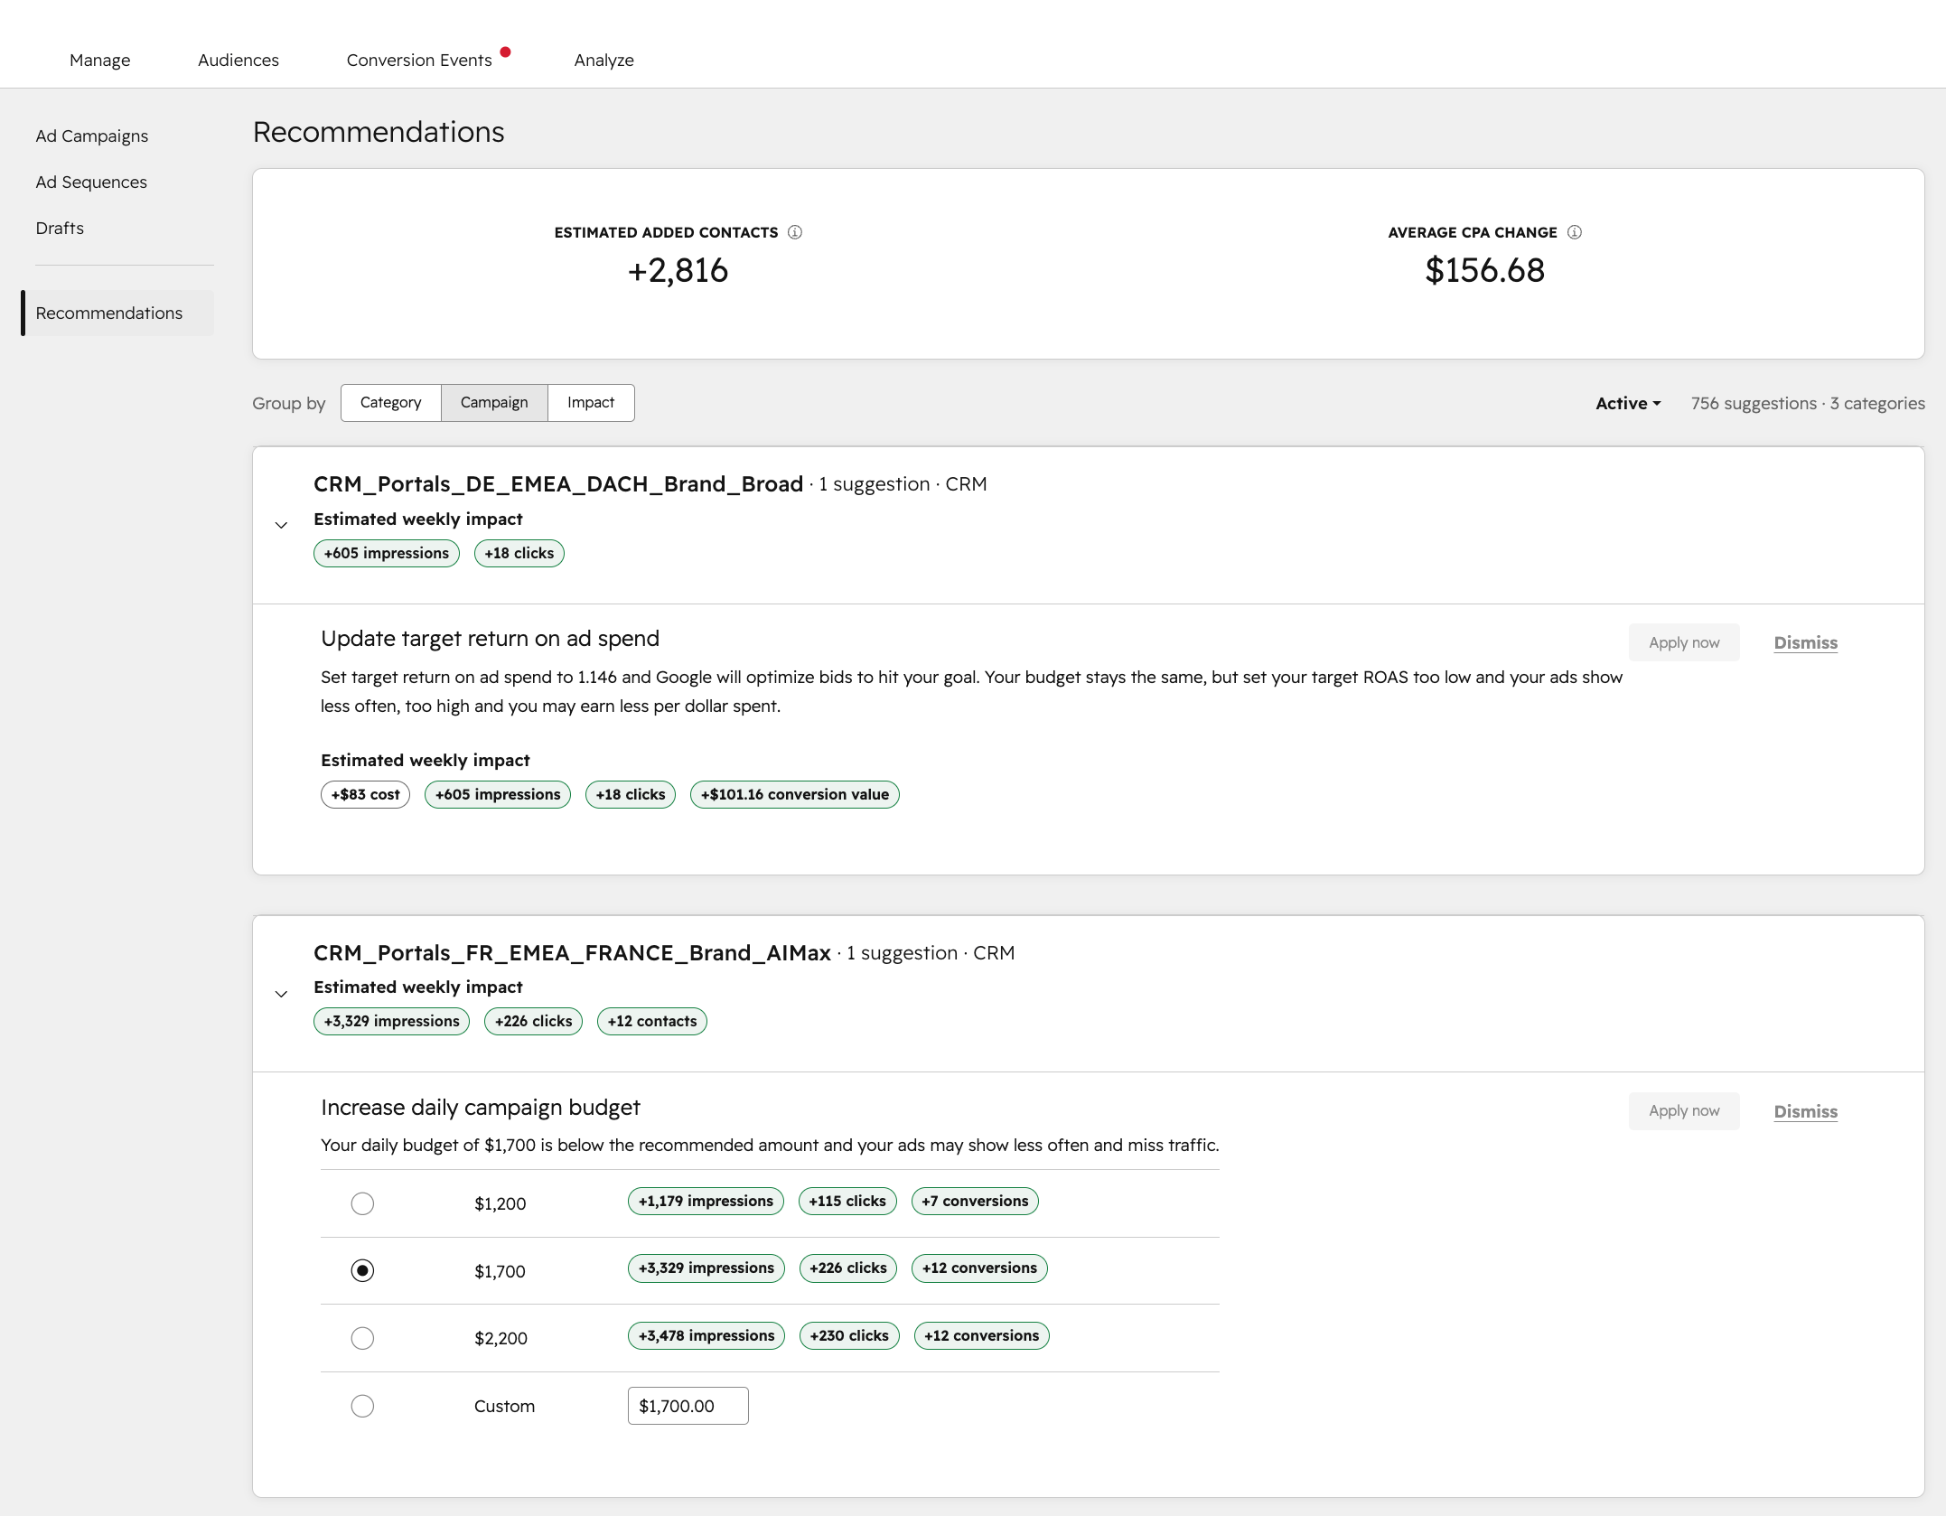Image resolution: width=1946 pixels, height=1516 pixels.
Task: Open the Active status filter dropdown
Action: (1628, 403)
